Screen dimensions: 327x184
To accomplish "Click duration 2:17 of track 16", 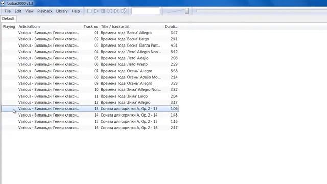I will [x=174, y=128].
